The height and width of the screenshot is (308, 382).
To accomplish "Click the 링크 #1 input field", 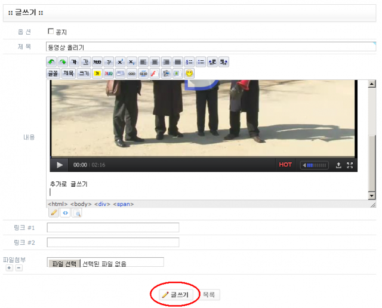I will click(x=113, y=227).
